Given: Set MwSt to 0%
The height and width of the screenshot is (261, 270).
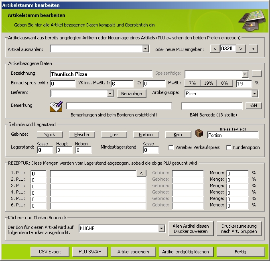Looking at the screenshot, I should pos(225,84).
